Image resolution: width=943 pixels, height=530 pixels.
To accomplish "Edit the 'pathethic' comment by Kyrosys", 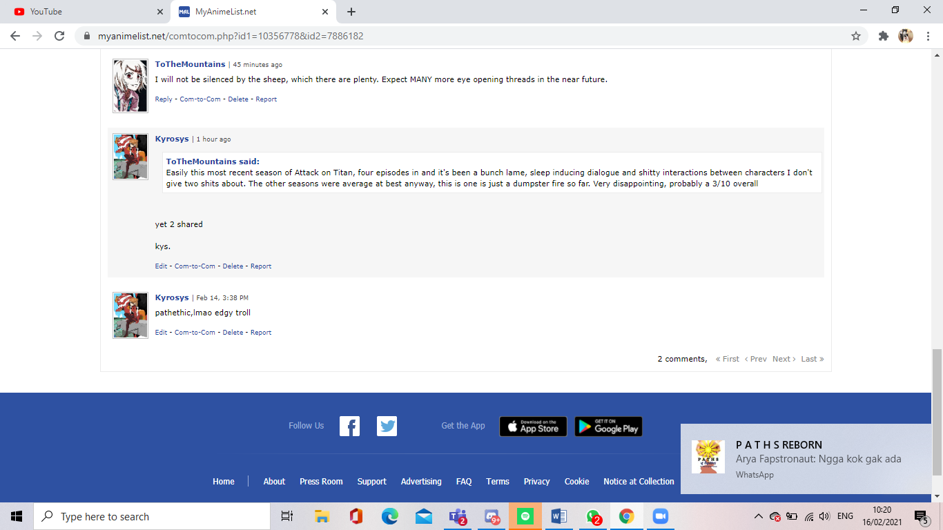I will point(161,333).
